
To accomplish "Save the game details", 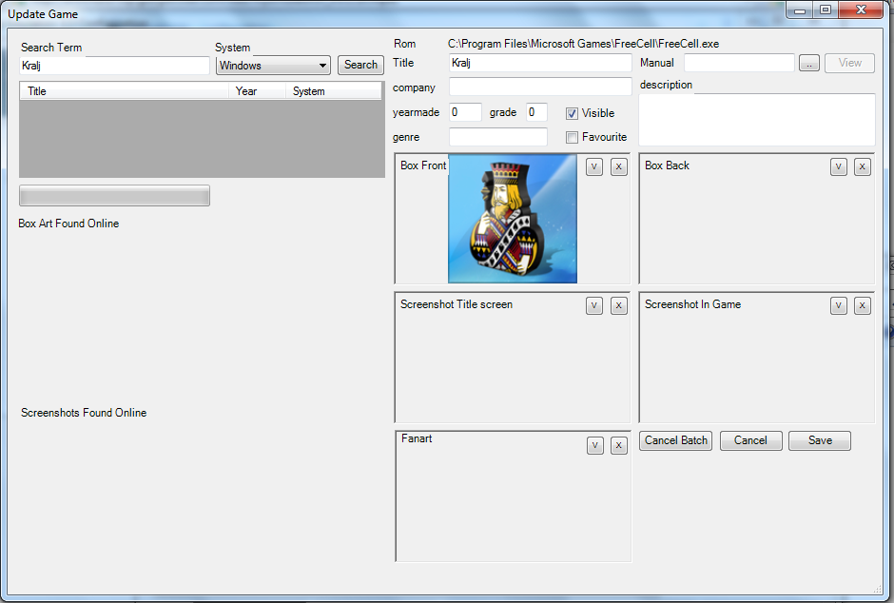I will (x=820, y=440).
